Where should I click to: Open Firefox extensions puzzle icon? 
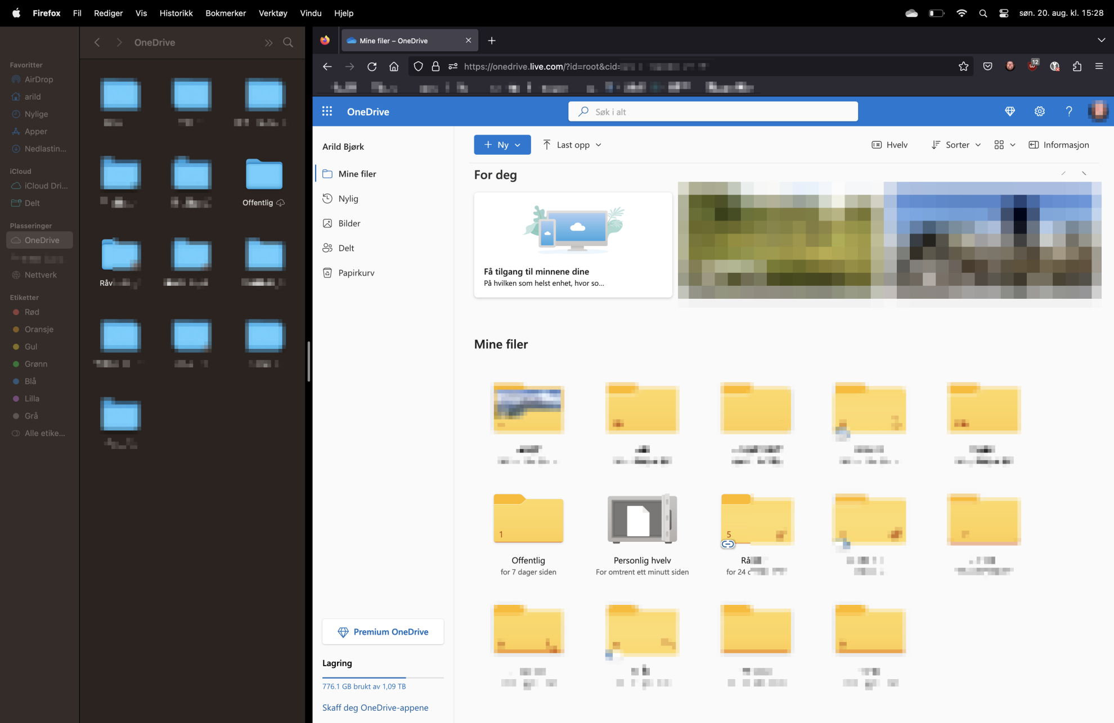pos(1077,66)
